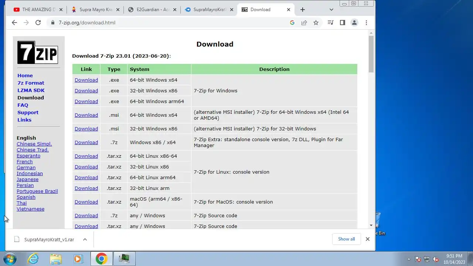Open the monitor application on taskbar
Screen dimensions: 473x266
[124, 259]
